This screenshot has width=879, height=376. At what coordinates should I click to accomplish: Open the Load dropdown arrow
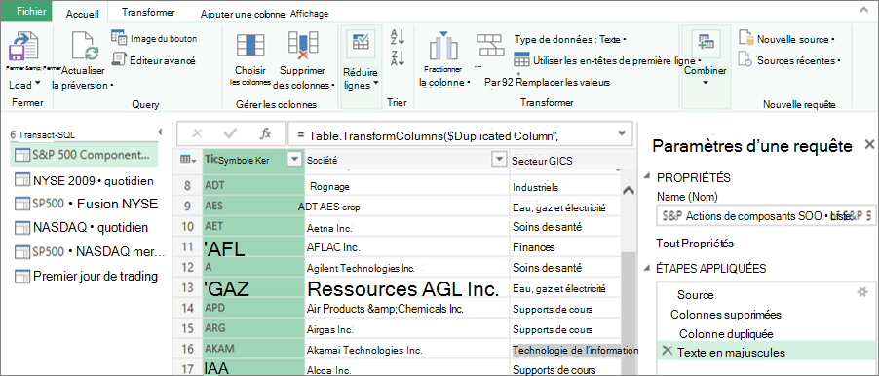click(x=38, y=85)
